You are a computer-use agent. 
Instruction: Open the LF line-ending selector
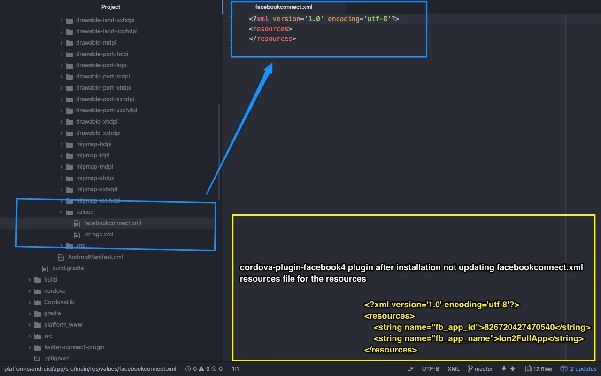pos(410,369)
